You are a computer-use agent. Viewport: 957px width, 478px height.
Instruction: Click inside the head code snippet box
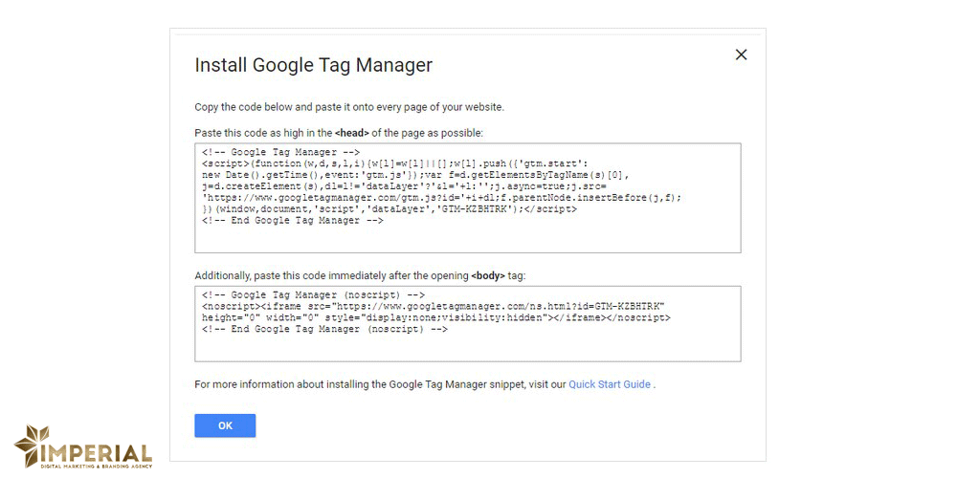[467, 237]
